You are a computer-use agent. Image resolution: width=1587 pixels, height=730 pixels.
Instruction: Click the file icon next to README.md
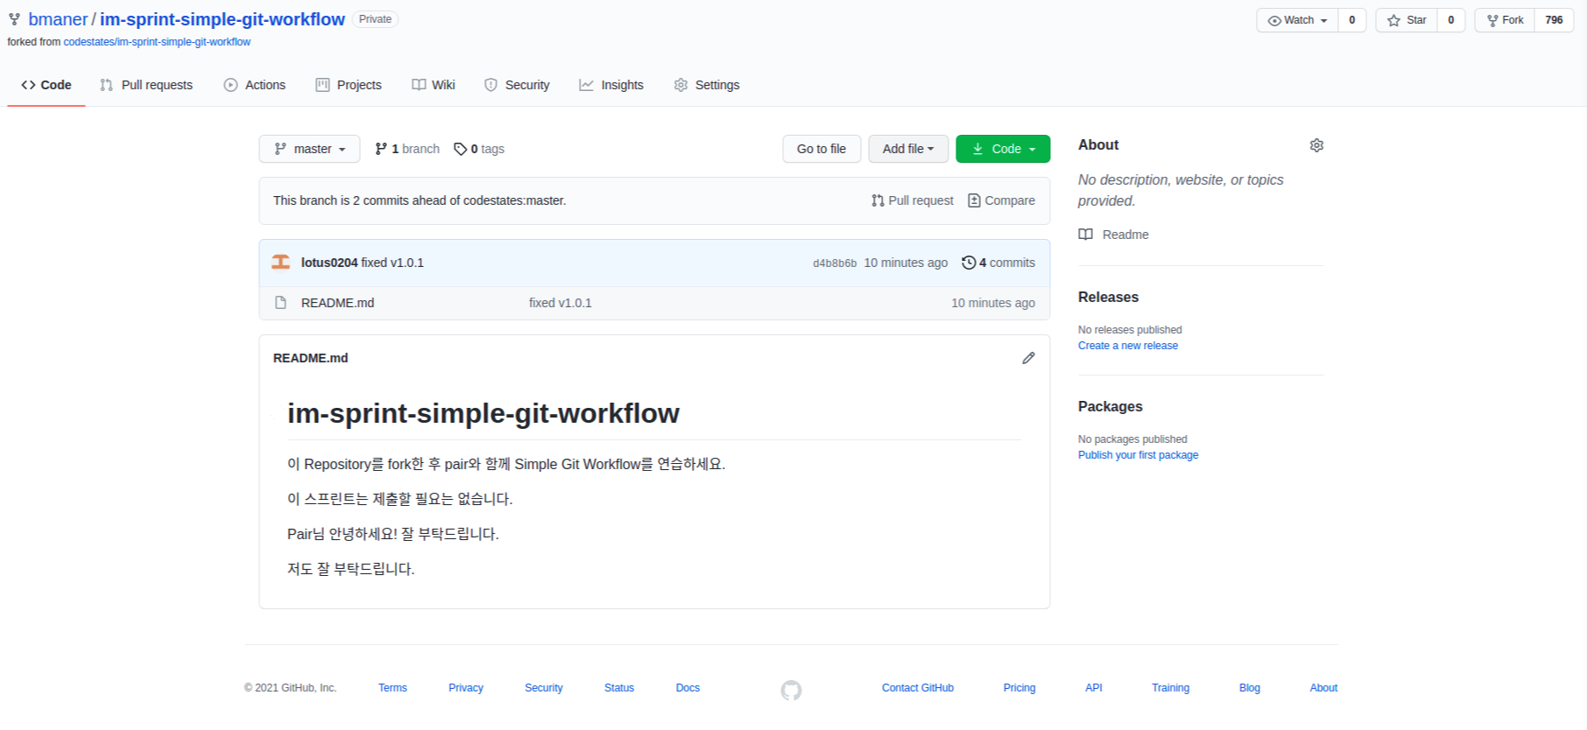(280, 303)
